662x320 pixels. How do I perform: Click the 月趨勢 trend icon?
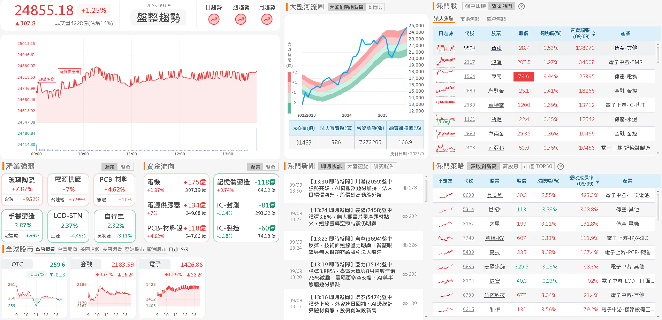(x=267, y=19)
